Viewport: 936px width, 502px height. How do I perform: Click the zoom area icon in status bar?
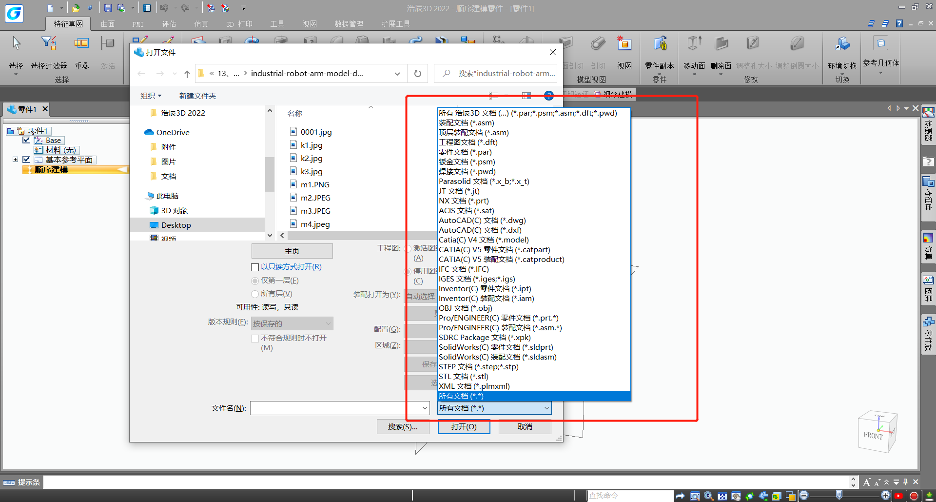[x=695, y=496]
